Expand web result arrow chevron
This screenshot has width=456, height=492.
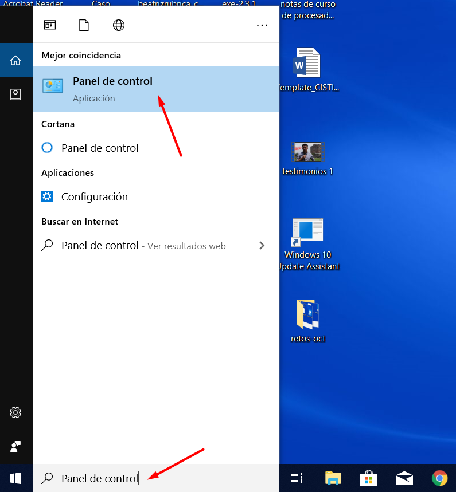[262, 245]
